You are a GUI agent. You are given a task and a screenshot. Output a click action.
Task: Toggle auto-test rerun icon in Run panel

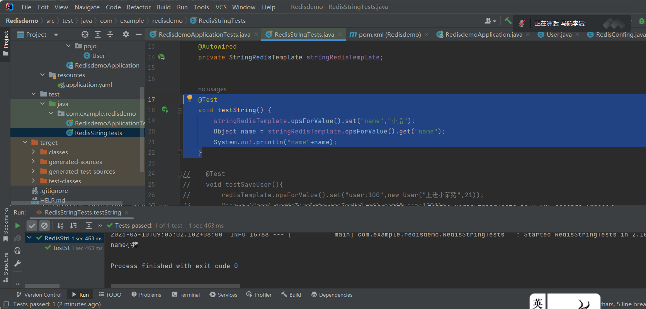pyautogui.click(x=17, y=251)
